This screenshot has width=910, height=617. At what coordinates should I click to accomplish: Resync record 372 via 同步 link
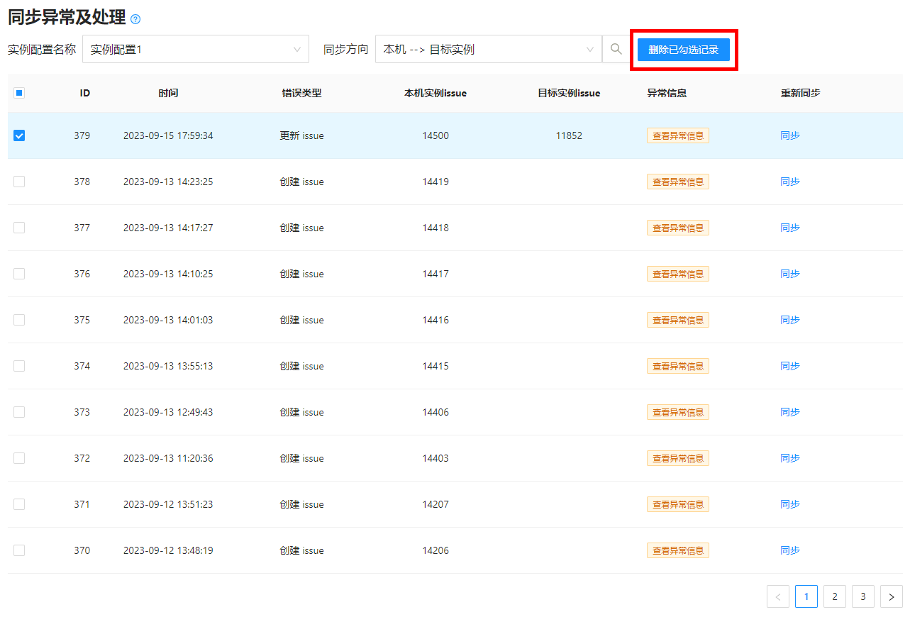[789, 458]
